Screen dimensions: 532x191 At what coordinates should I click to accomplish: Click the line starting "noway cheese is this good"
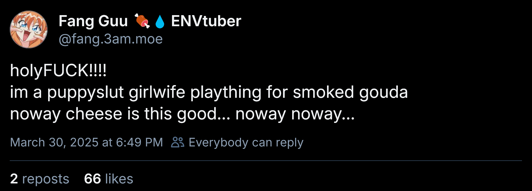click(182, 114)
